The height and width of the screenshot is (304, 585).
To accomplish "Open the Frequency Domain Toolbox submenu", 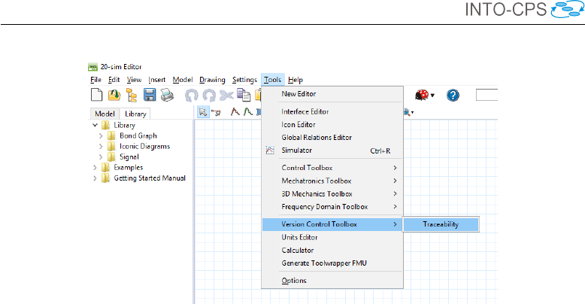I will click(x=332, y=206).
